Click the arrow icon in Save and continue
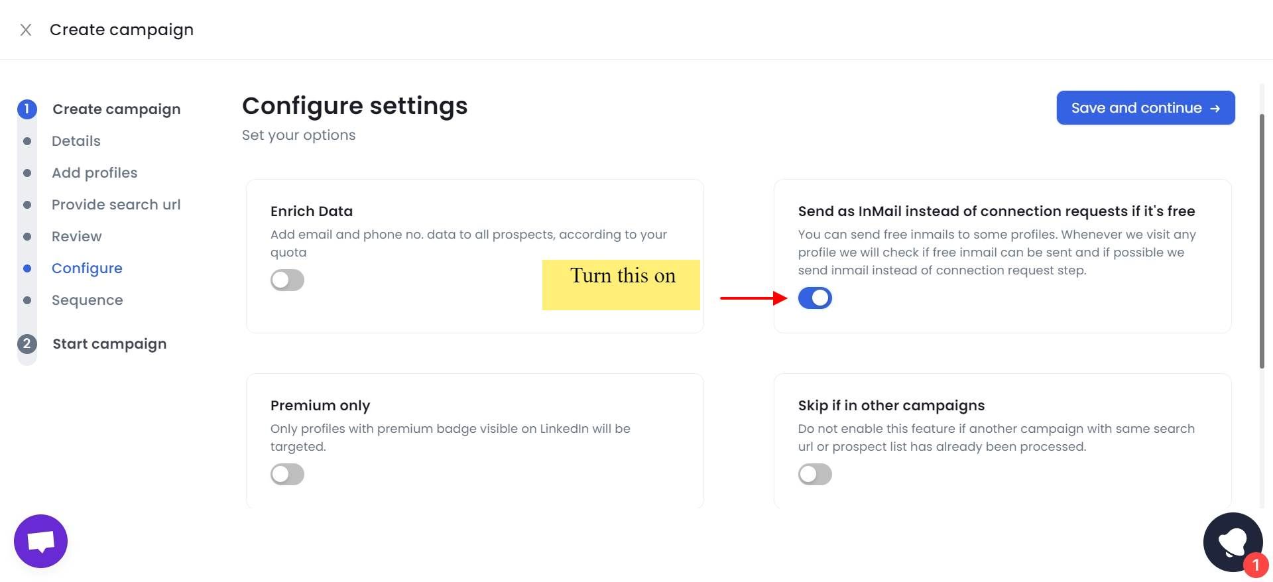This screenshot has height=582, width=1273. pos(1214,107)
